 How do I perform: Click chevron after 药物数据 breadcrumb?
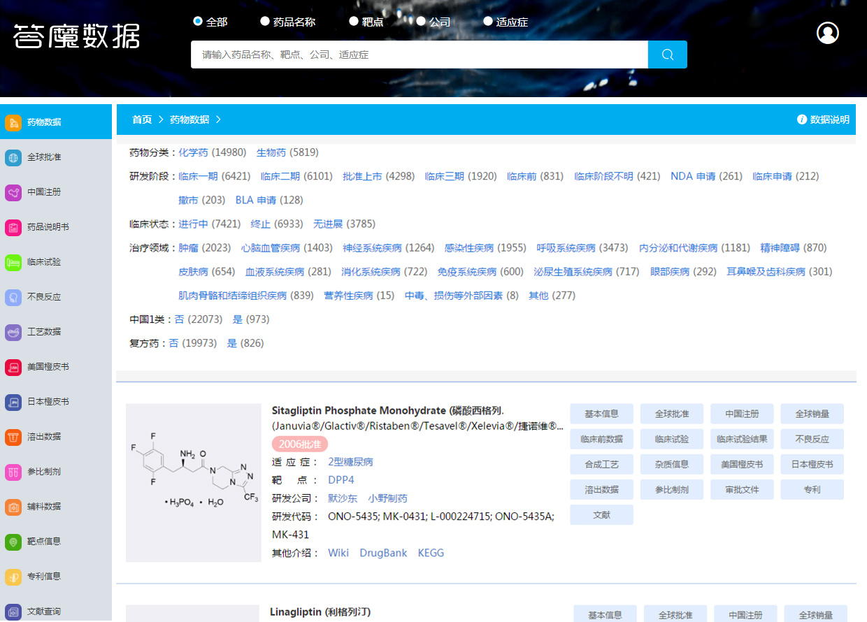tap(218, 120)
